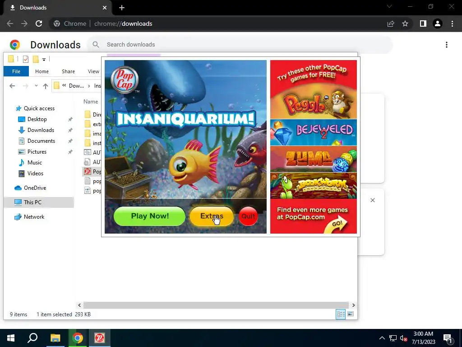Switch to details view in Explorer
The image size is (462, 347).
341,314
